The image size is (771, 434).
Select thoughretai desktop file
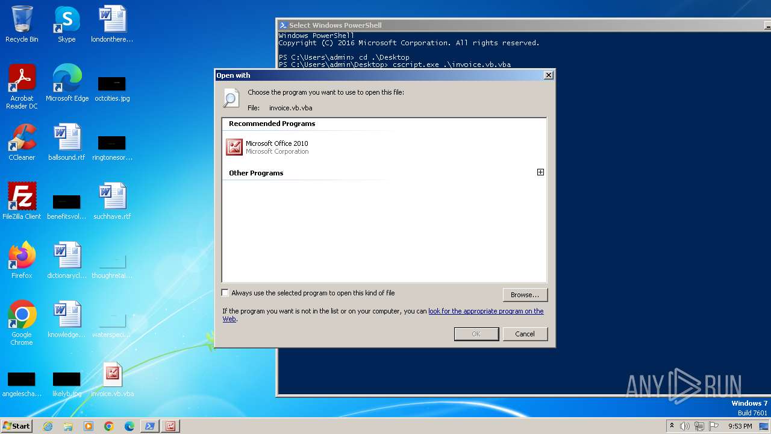[112, 265]
